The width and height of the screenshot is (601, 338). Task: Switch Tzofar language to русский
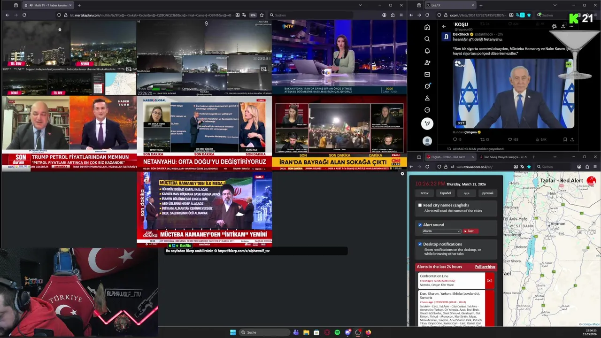(x=488, y=193)
